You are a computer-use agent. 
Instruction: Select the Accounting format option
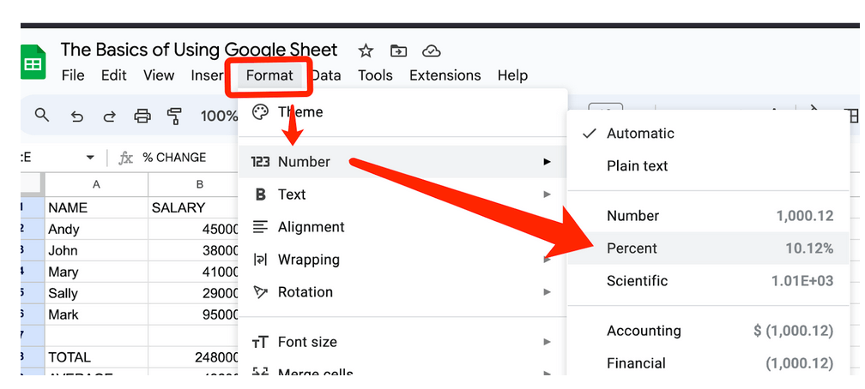[644, 331]
